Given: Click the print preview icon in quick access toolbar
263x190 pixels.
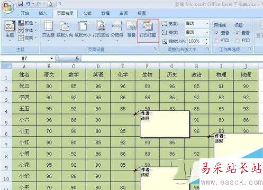Looking at the screenshot, I should click(50, 4).
